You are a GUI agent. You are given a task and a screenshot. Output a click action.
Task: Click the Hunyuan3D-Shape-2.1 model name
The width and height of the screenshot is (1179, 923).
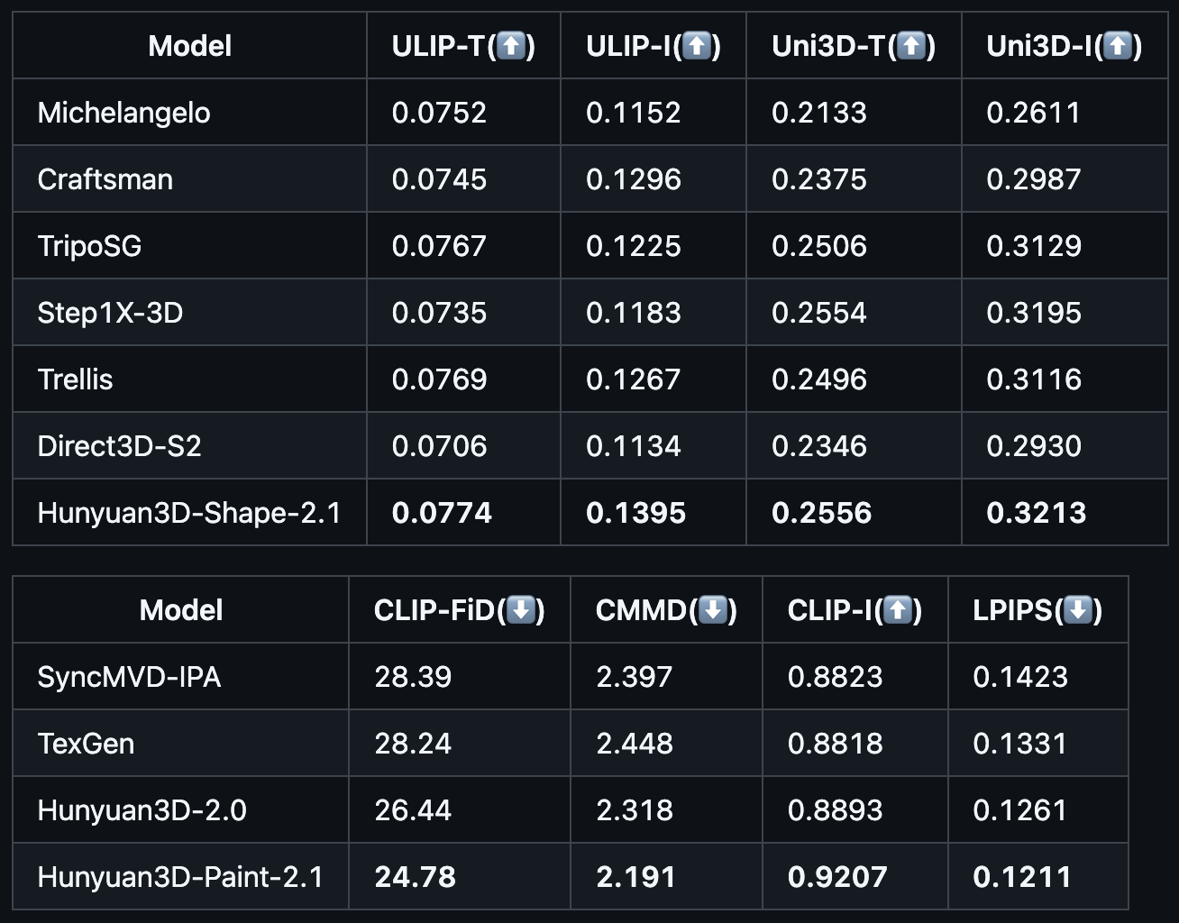189,513
